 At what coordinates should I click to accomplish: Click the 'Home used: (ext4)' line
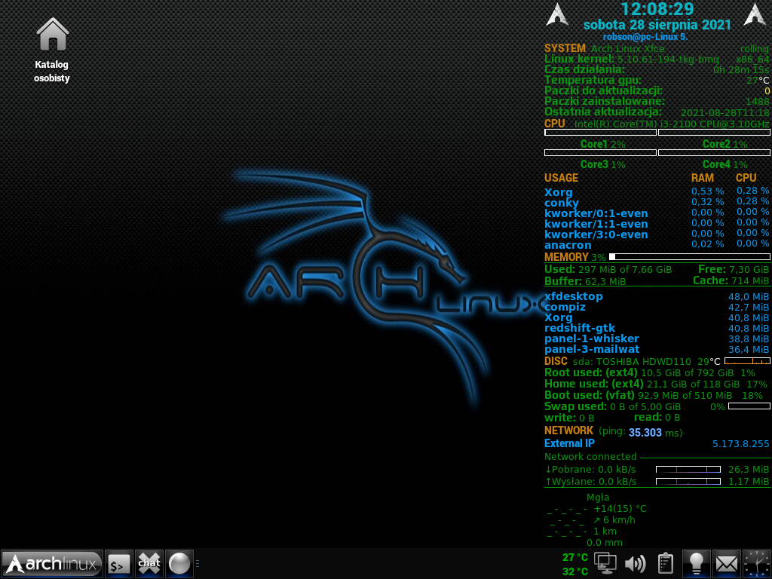coord(656,384)
